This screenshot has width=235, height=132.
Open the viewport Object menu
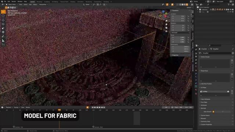coord(35,5)
